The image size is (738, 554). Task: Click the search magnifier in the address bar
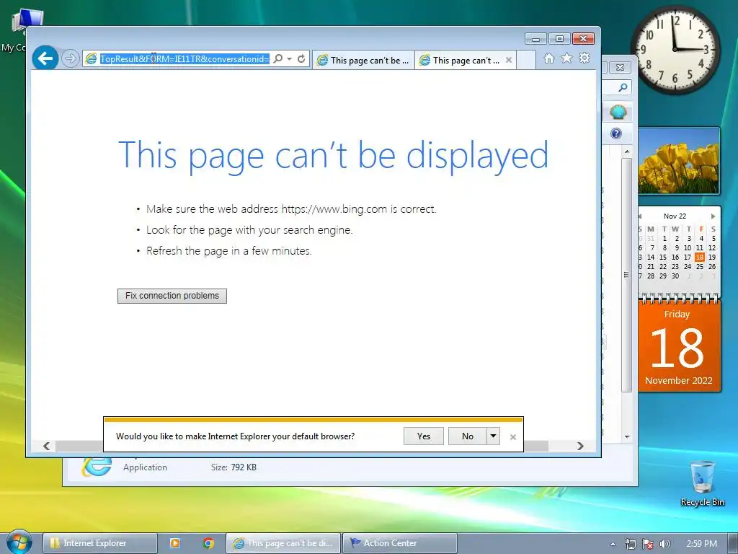pyautogui.click(x=278, y=59)
